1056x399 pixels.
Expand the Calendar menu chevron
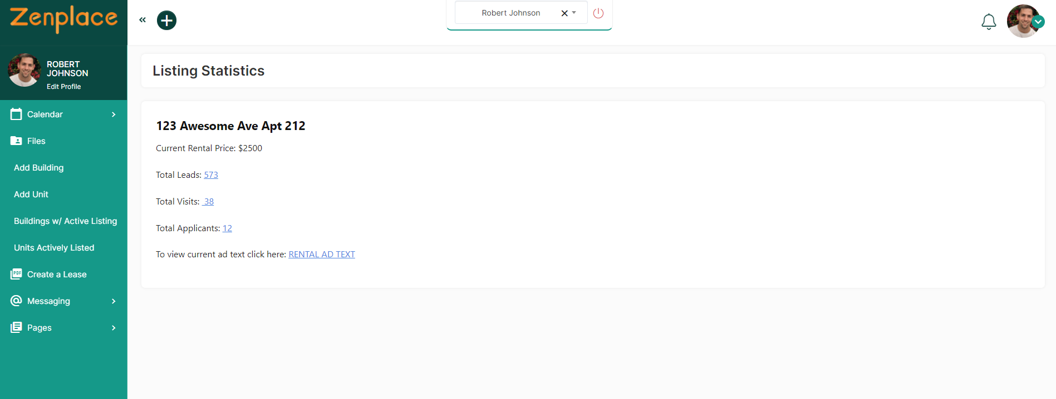(114, 114)
